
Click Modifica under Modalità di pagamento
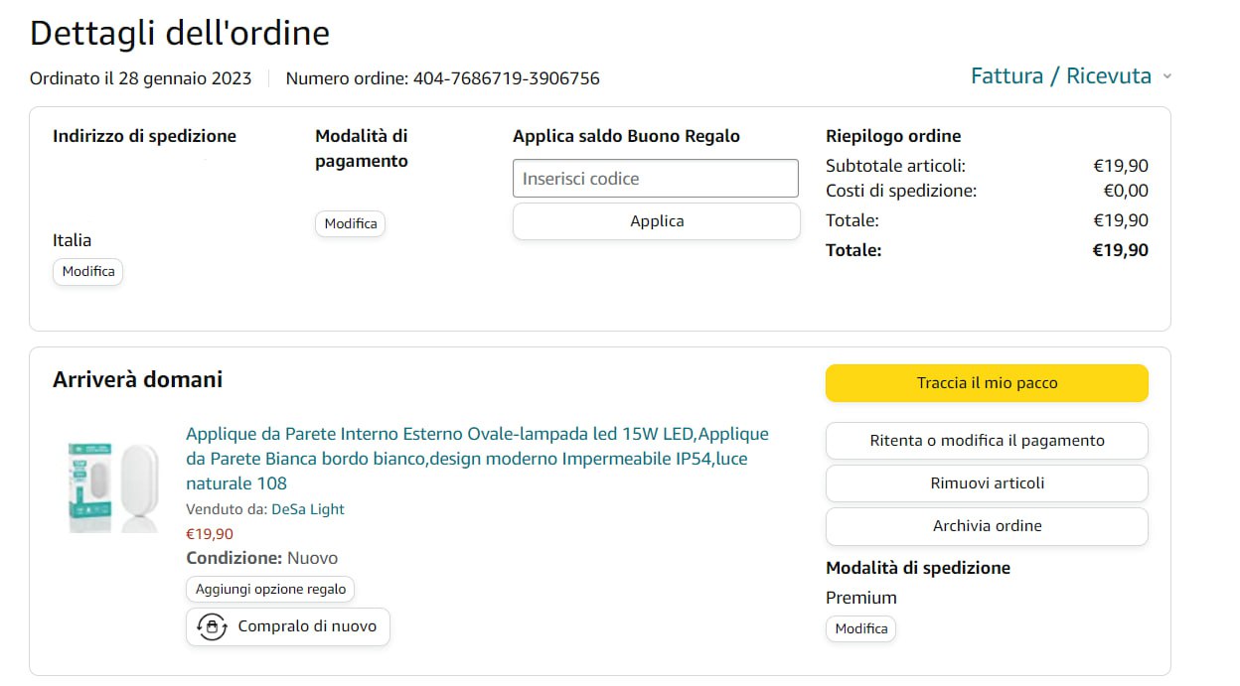coord(351,224)
